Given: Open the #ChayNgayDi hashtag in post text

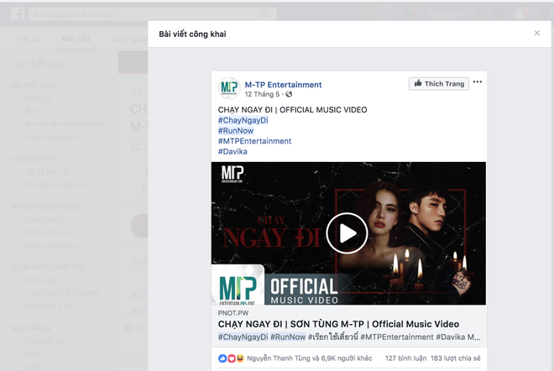Looking at the screenshot, I should click(x=243, y=120).
